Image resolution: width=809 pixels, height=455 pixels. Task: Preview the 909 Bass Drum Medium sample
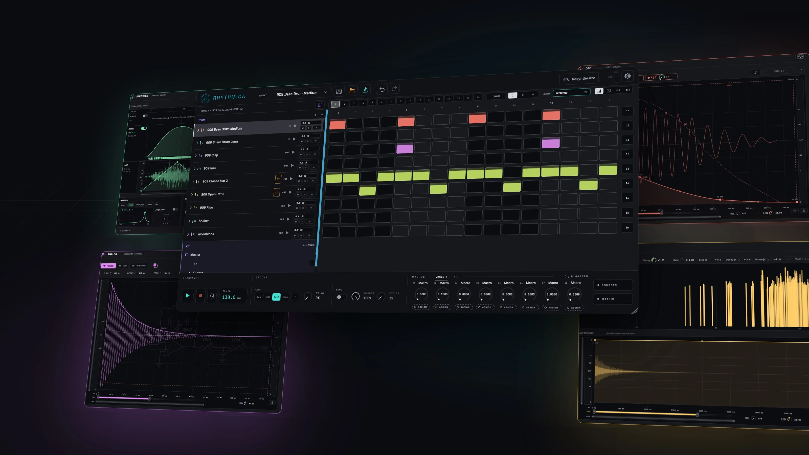click(x=295, y=126)
